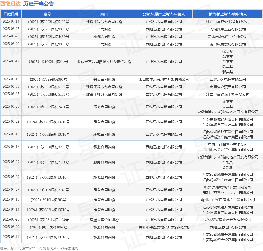
Task: Click date cell 2025-03-20
Action: 11,227
